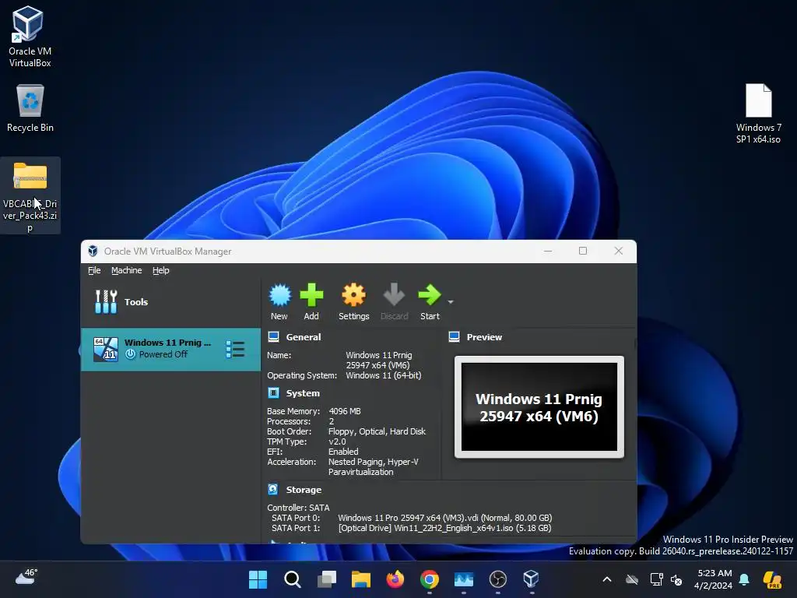
Task: Click the Optical Drive Win11_22H2 iso text
Action: [444, 528]
